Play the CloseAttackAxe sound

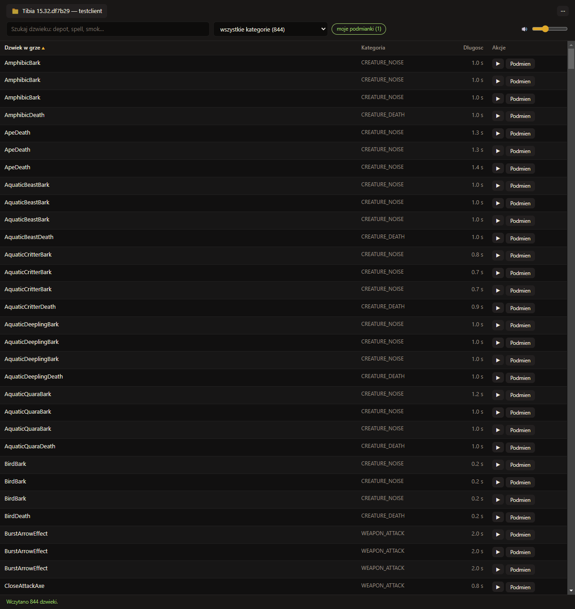tap(498, 587)
